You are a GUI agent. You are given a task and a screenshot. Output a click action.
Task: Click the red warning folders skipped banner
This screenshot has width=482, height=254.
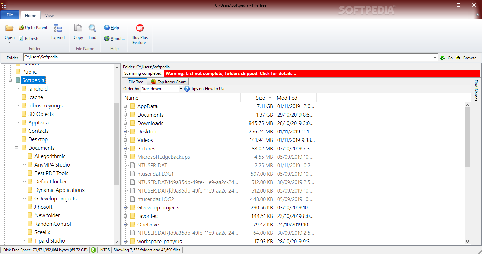coord(322,73)
